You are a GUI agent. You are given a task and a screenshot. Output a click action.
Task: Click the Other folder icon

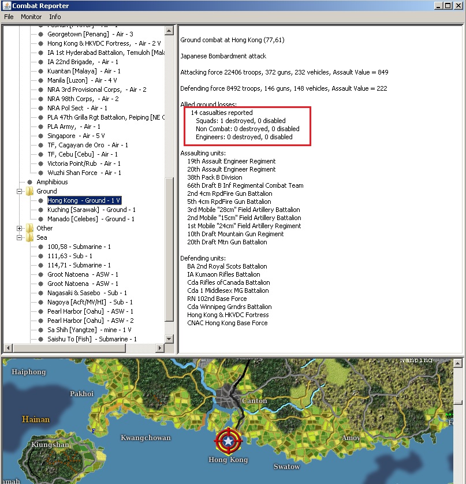tap(30, 228)
